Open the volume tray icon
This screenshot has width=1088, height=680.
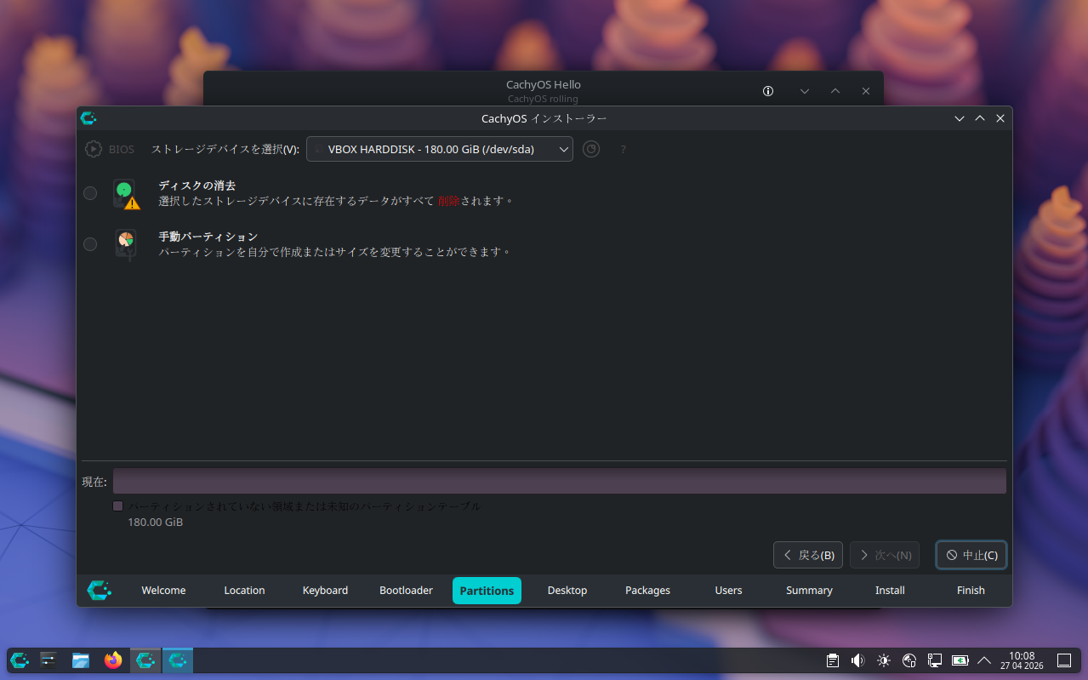857,660
